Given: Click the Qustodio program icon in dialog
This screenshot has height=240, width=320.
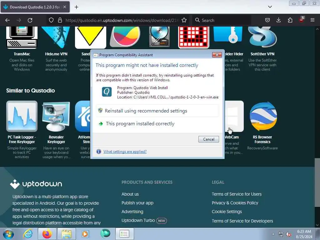Looking at the screenshot, I should [x=107, y=92].
